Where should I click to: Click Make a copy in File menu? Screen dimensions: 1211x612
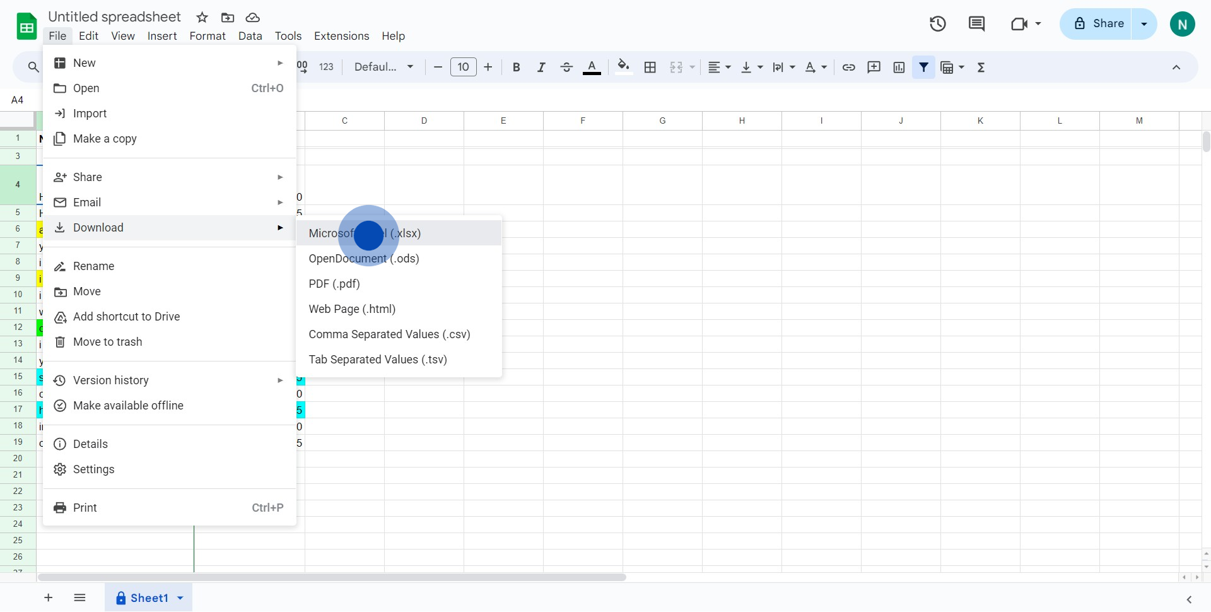click(x=105, y=139)
